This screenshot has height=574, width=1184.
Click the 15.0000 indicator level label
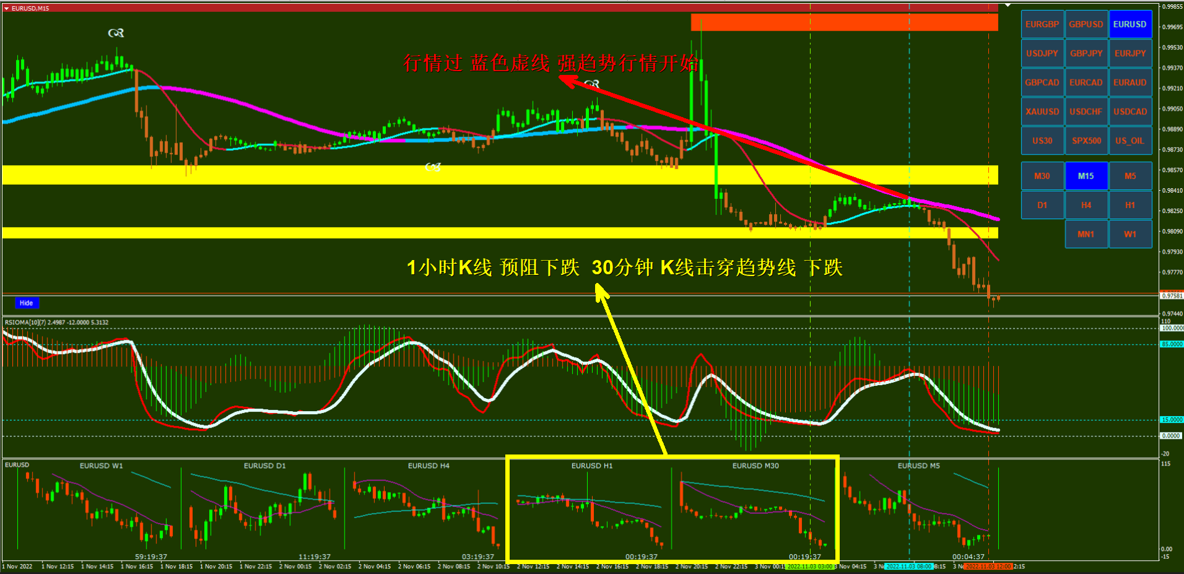click(x=1172, y=420)
